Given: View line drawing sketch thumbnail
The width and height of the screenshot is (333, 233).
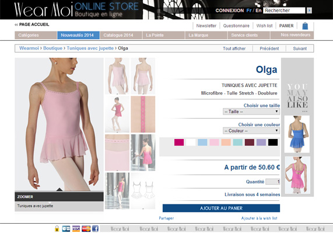Looking at the screenshot, I should pyautogui.click(x=143, y=191).
